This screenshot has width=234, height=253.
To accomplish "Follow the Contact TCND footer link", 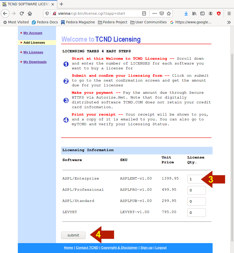I will point(87,248).
